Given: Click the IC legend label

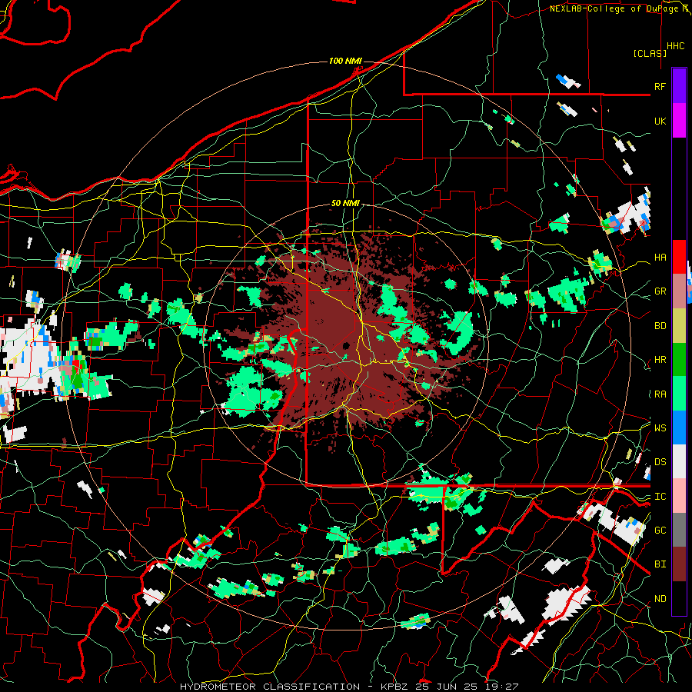Looking at the screenshot, I should click(660, 497).
